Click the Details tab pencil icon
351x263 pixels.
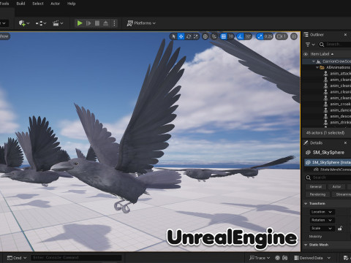pos(306,142)
